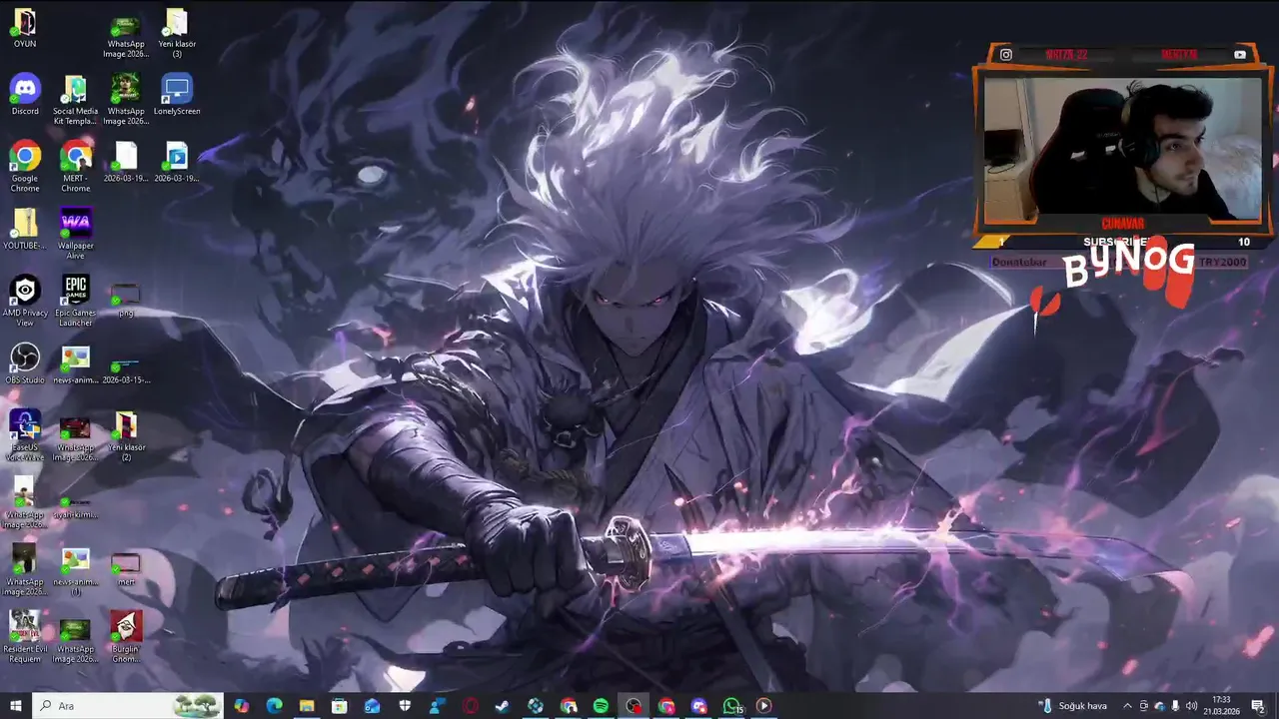Open Spotify from the taskbar
Viewport: 1279px width, 719px height.
pos(601,706)
